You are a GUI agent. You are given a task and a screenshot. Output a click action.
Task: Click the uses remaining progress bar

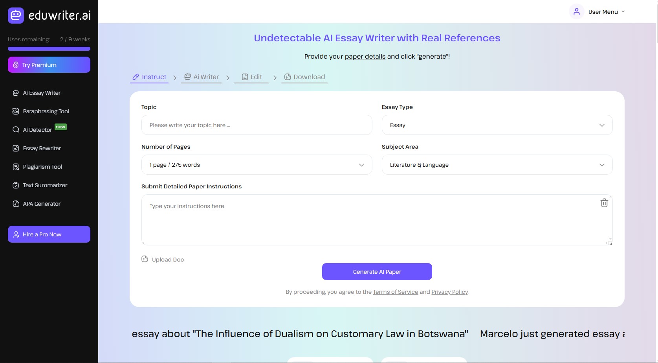pos(49,49)
